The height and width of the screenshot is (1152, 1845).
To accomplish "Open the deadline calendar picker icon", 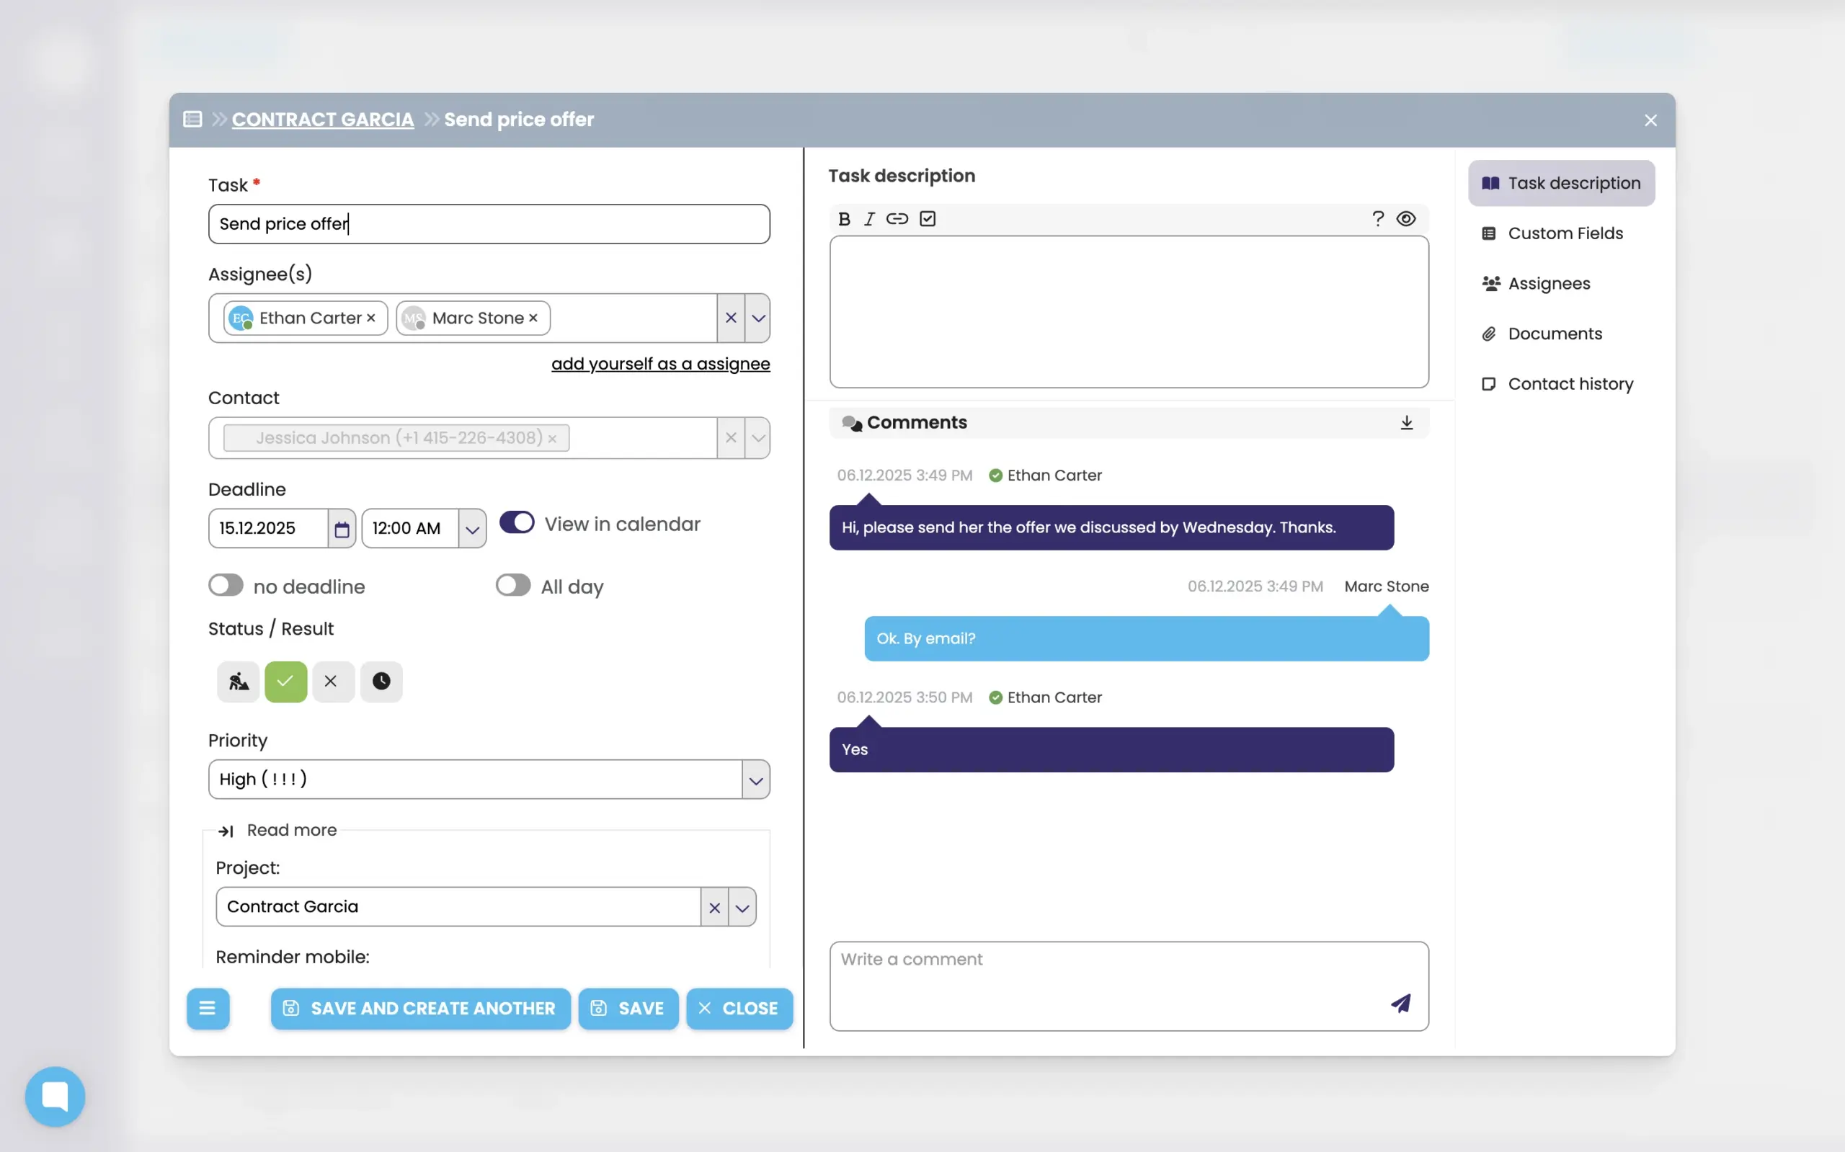I will [x=342, y=529].
